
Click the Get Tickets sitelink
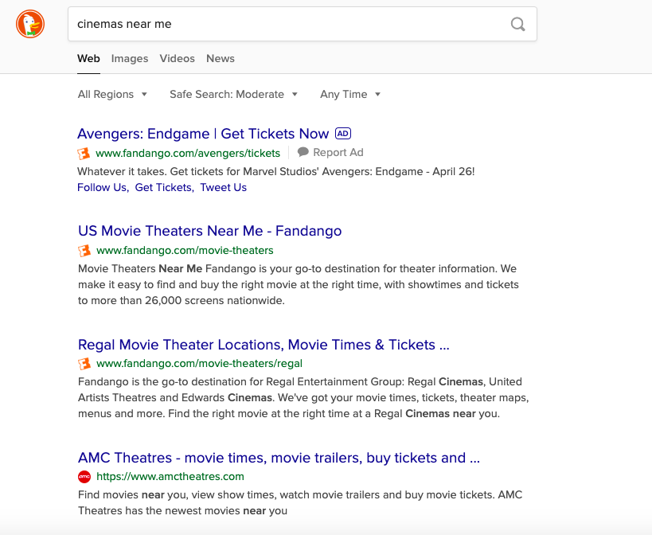pos(164,187)
